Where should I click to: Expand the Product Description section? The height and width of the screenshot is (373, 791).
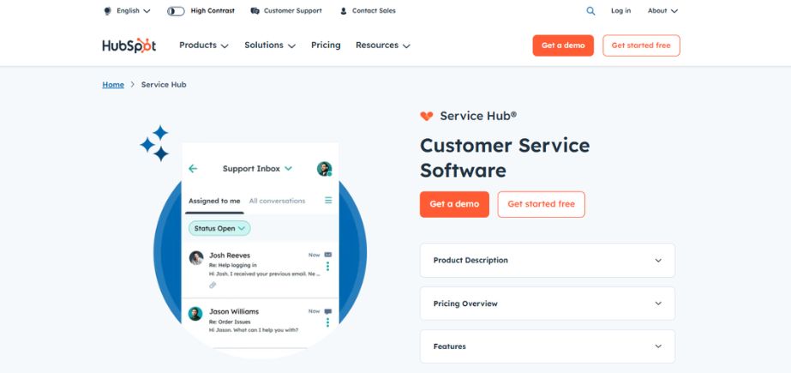click(548, 261)
